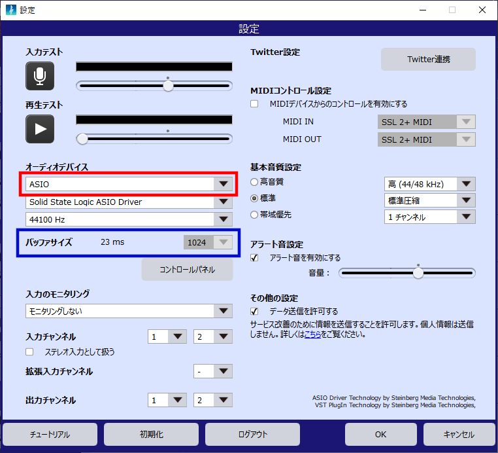Click the alert 音量 slider handle

pyautogui.click(x=418, y=273)
